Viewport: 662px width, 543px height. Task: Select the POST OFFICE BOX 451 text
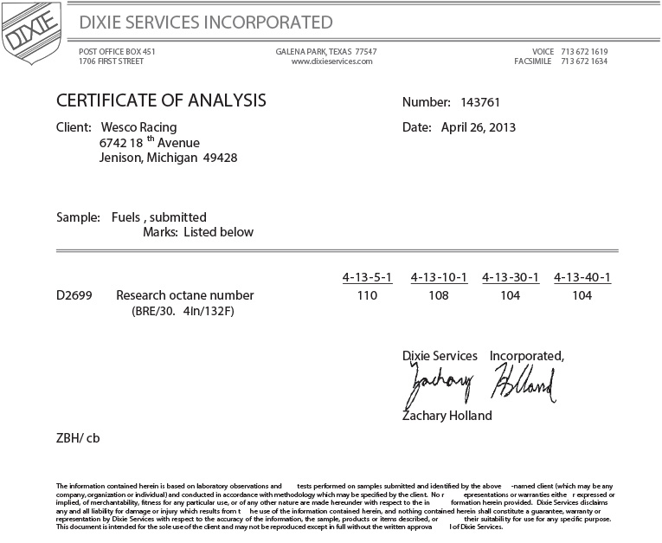(x=117, y=52)
